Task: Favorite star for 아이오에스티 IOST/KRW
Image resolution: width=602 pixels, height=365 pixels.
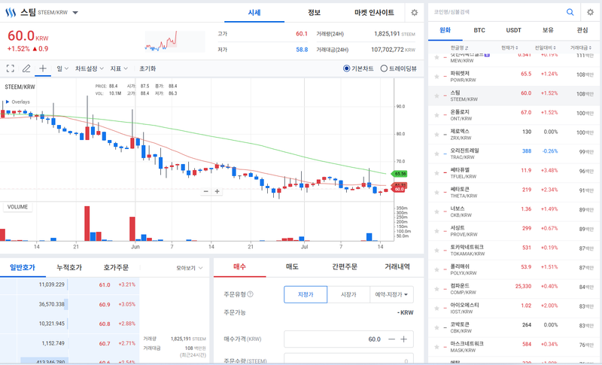Action: [436, 309]
